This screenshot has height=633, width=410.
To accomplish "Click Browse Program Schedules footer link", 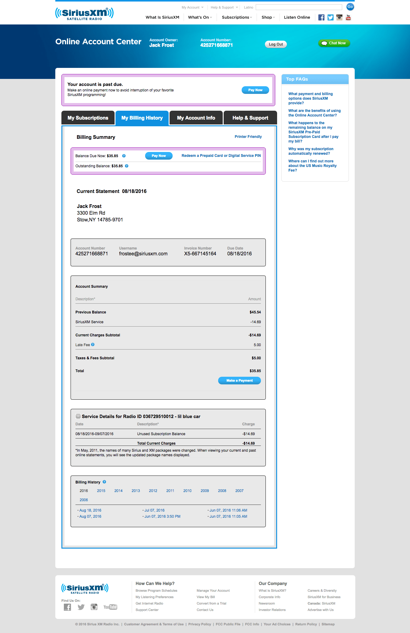I will [x=156, y=590].
